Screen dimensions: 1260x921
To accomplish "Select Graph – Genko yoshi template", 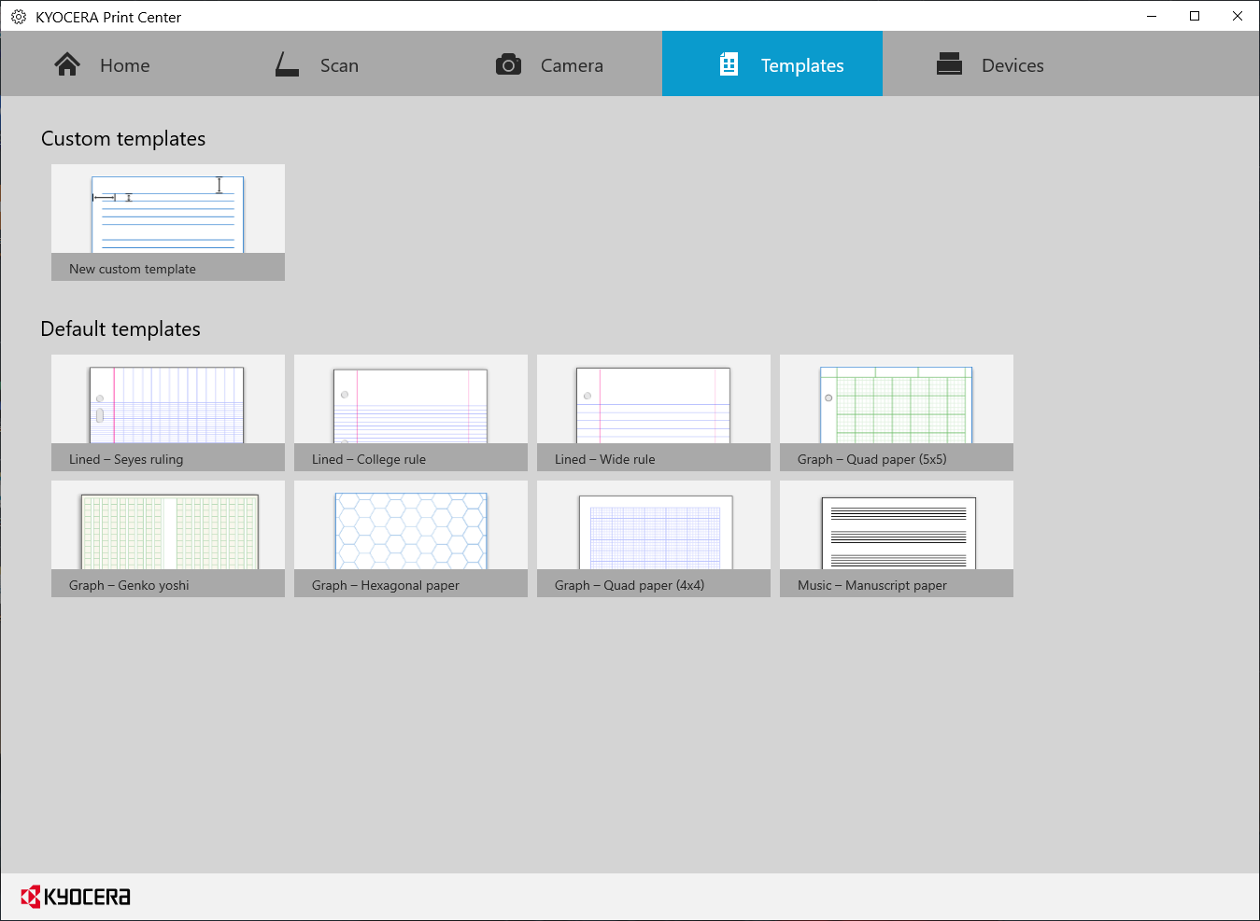I will (168, 538).
